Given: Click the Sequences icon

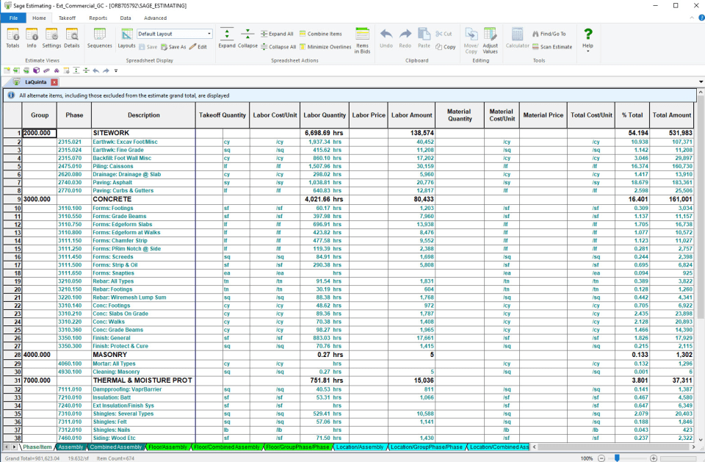Looking at the screenshot, I should (x=100, y=37).
